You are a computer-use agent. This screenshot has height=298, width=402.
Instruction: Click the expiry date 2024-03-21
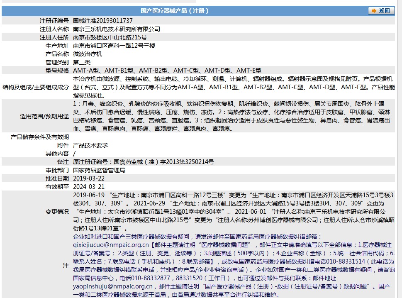pos(89,187)
